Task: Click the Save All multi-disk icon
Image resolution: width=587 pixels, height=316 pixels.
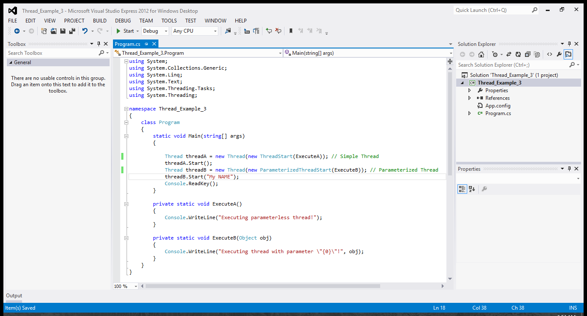Action: pyautogui.click(x=72, y=31)
